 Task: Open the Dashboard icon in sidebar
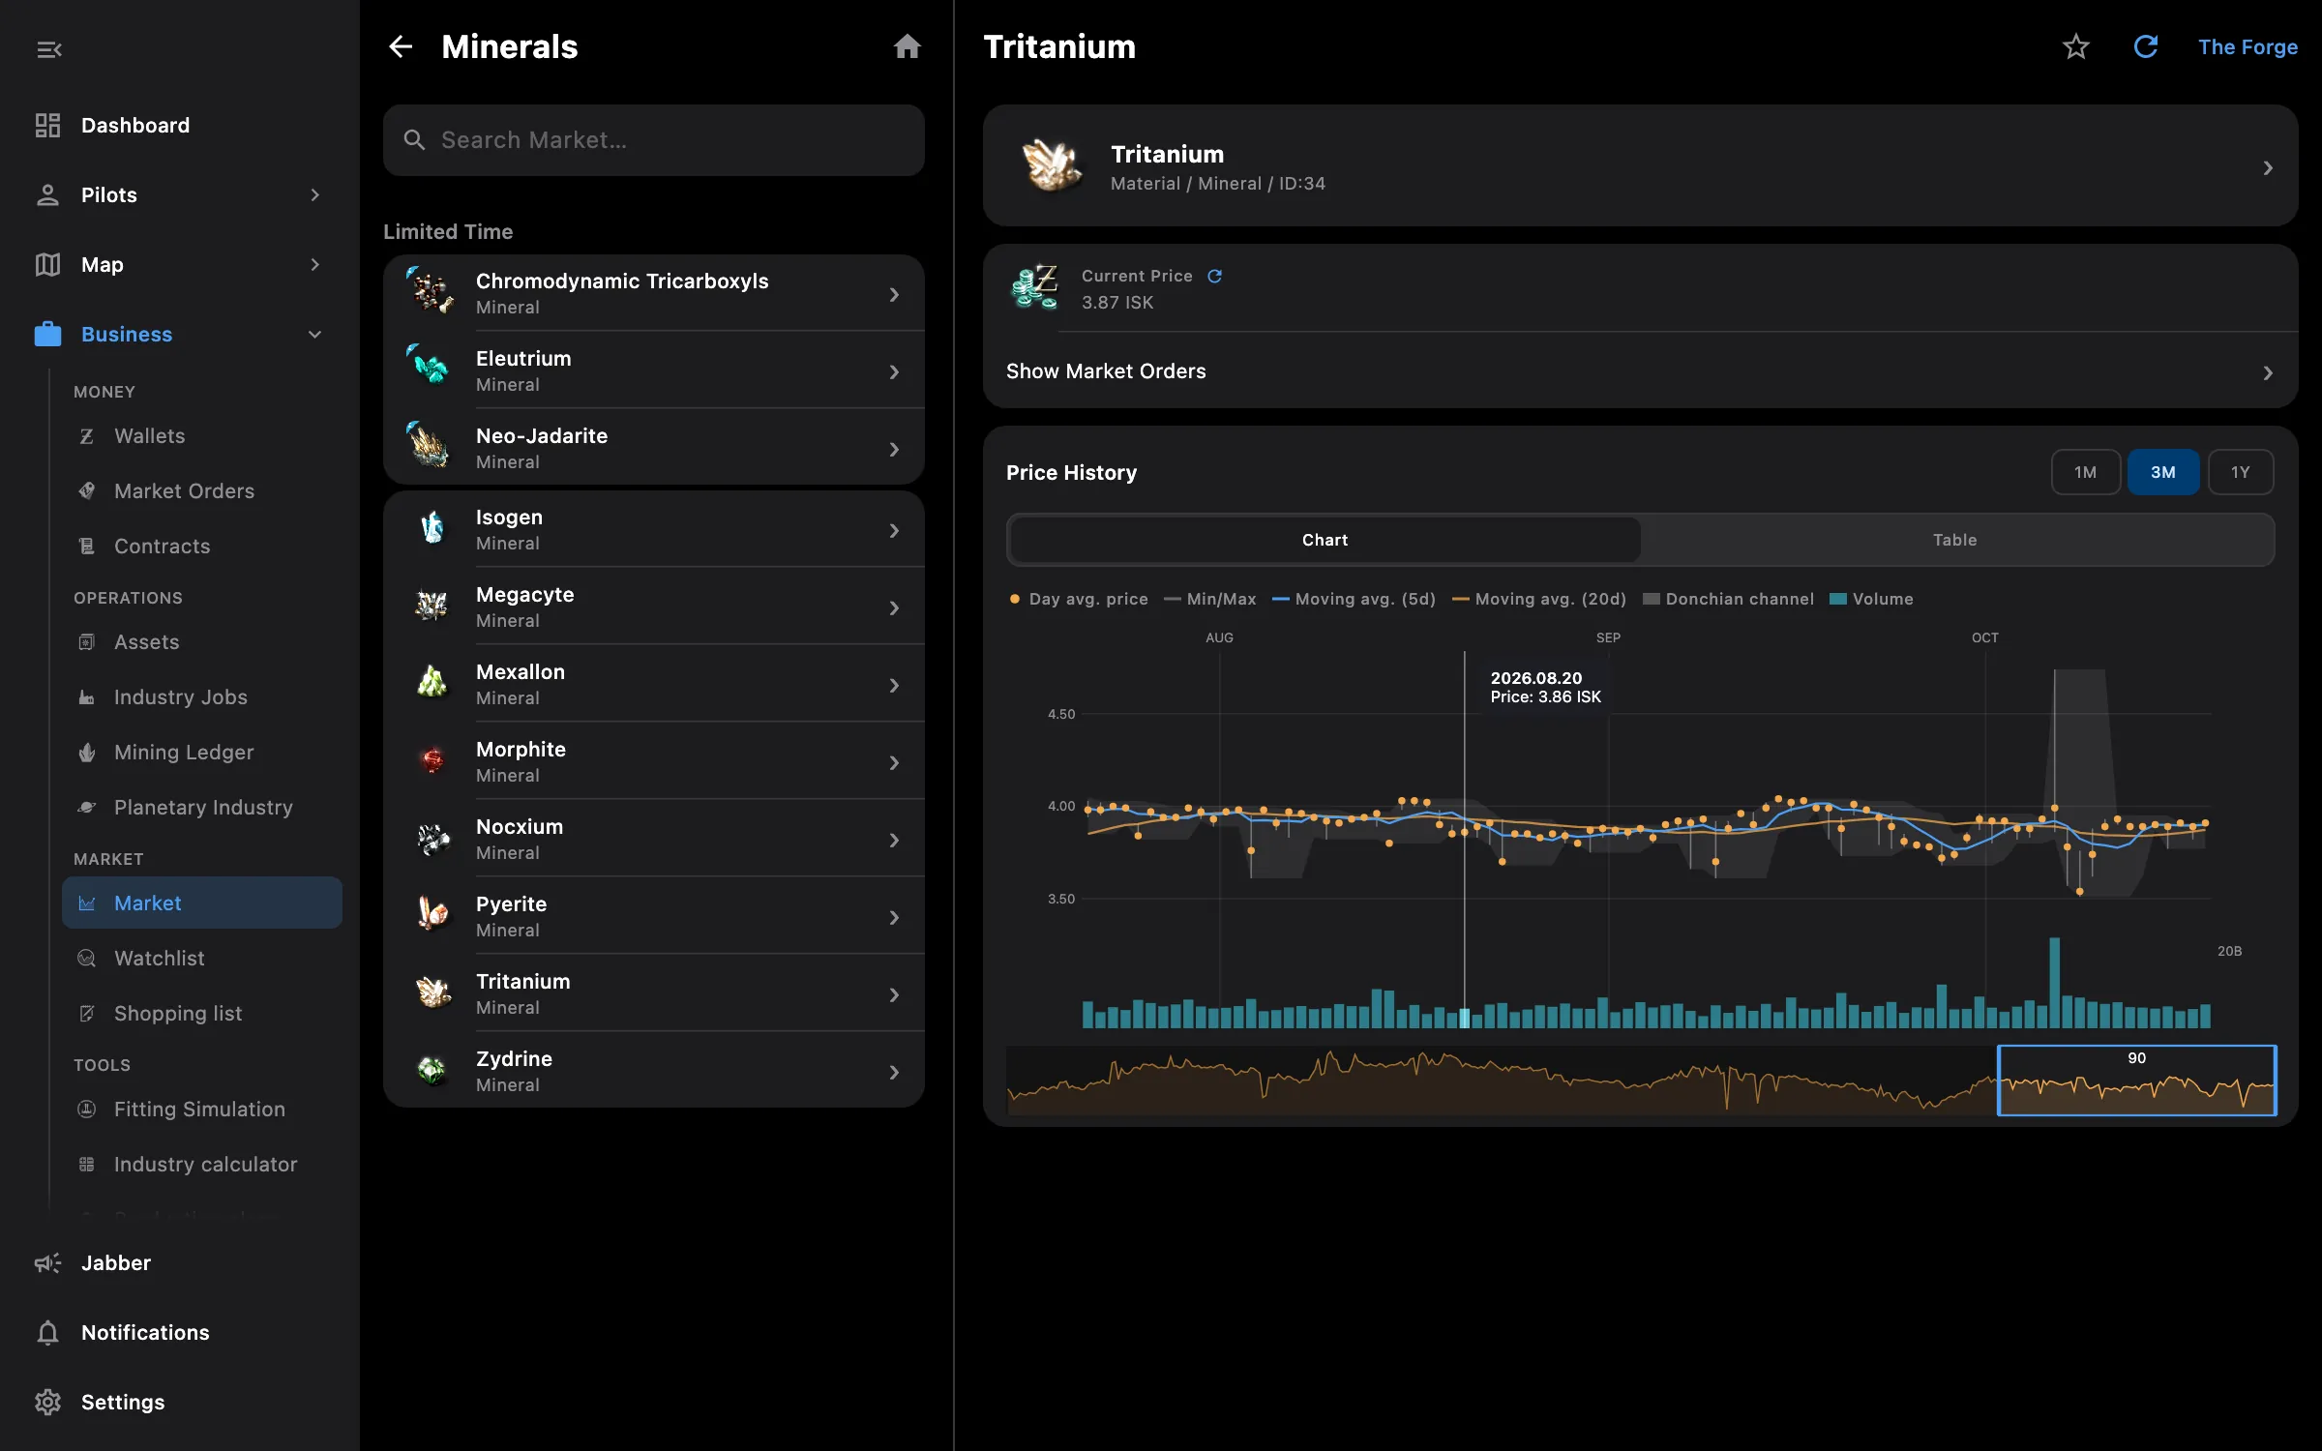pyautogui.click(x=47, y=125)
